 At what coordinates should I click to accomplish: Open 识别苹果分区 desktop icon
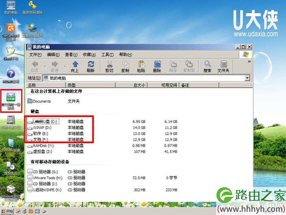point(11,122)
